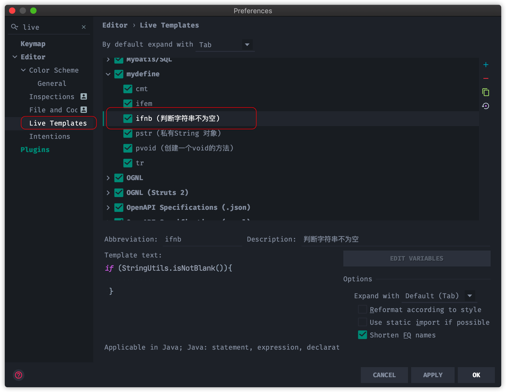Viewport: 506px width, 392px height.
Task: Expand the OGNL (Struts 2) group
Action: tap(108, 193)
